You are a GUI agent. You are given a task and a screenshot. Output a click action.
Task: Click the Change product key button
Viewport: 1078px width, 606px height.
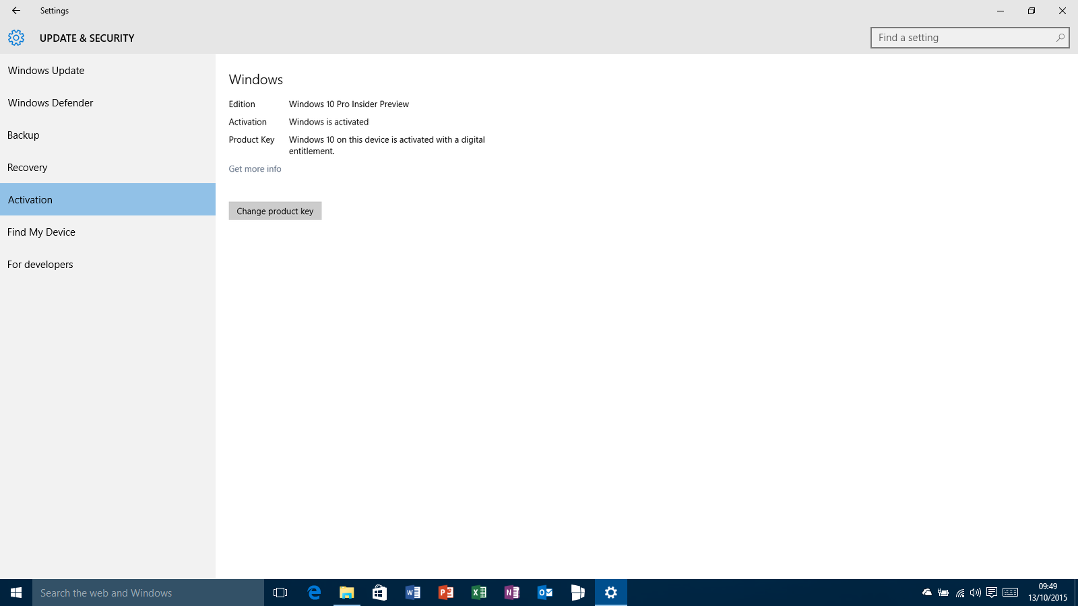click(275, 211)
